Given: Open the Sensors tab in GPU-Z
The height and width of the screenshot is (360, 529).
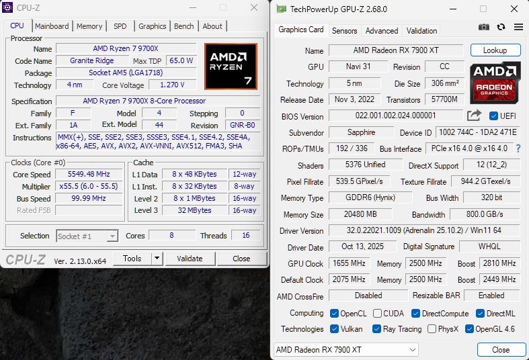Looking at the screenshot, I should click(x=344, y=31).
